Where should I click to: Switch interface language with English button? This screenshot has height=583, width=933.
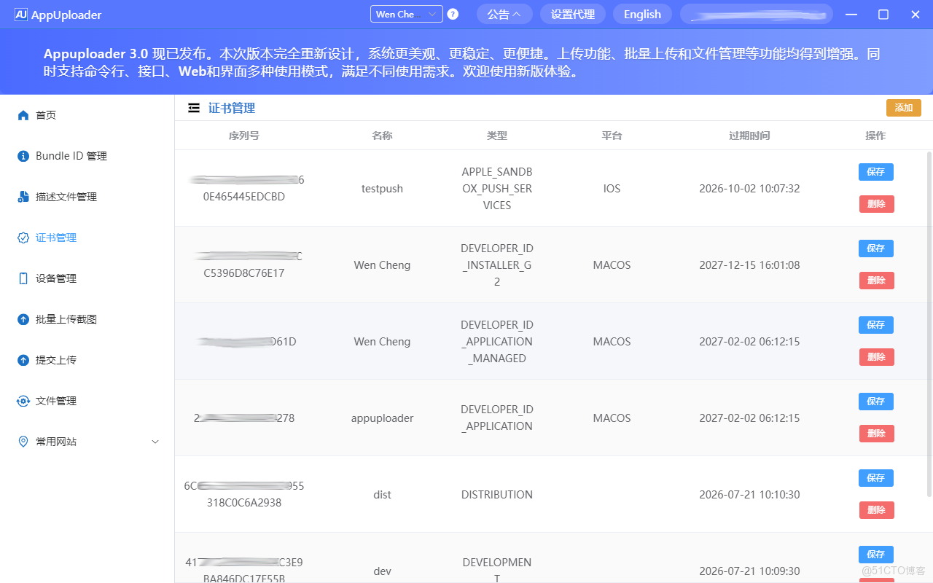[x=642, y=14]
